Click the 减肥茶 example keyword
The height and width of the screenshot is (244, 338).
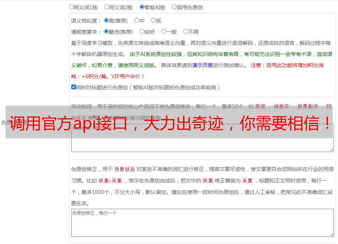point(281,106)
